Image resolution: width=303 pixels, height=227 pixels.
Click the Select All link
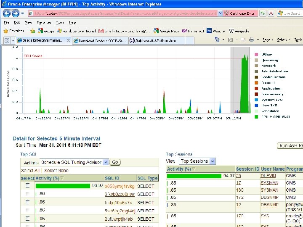pos(30,171)
